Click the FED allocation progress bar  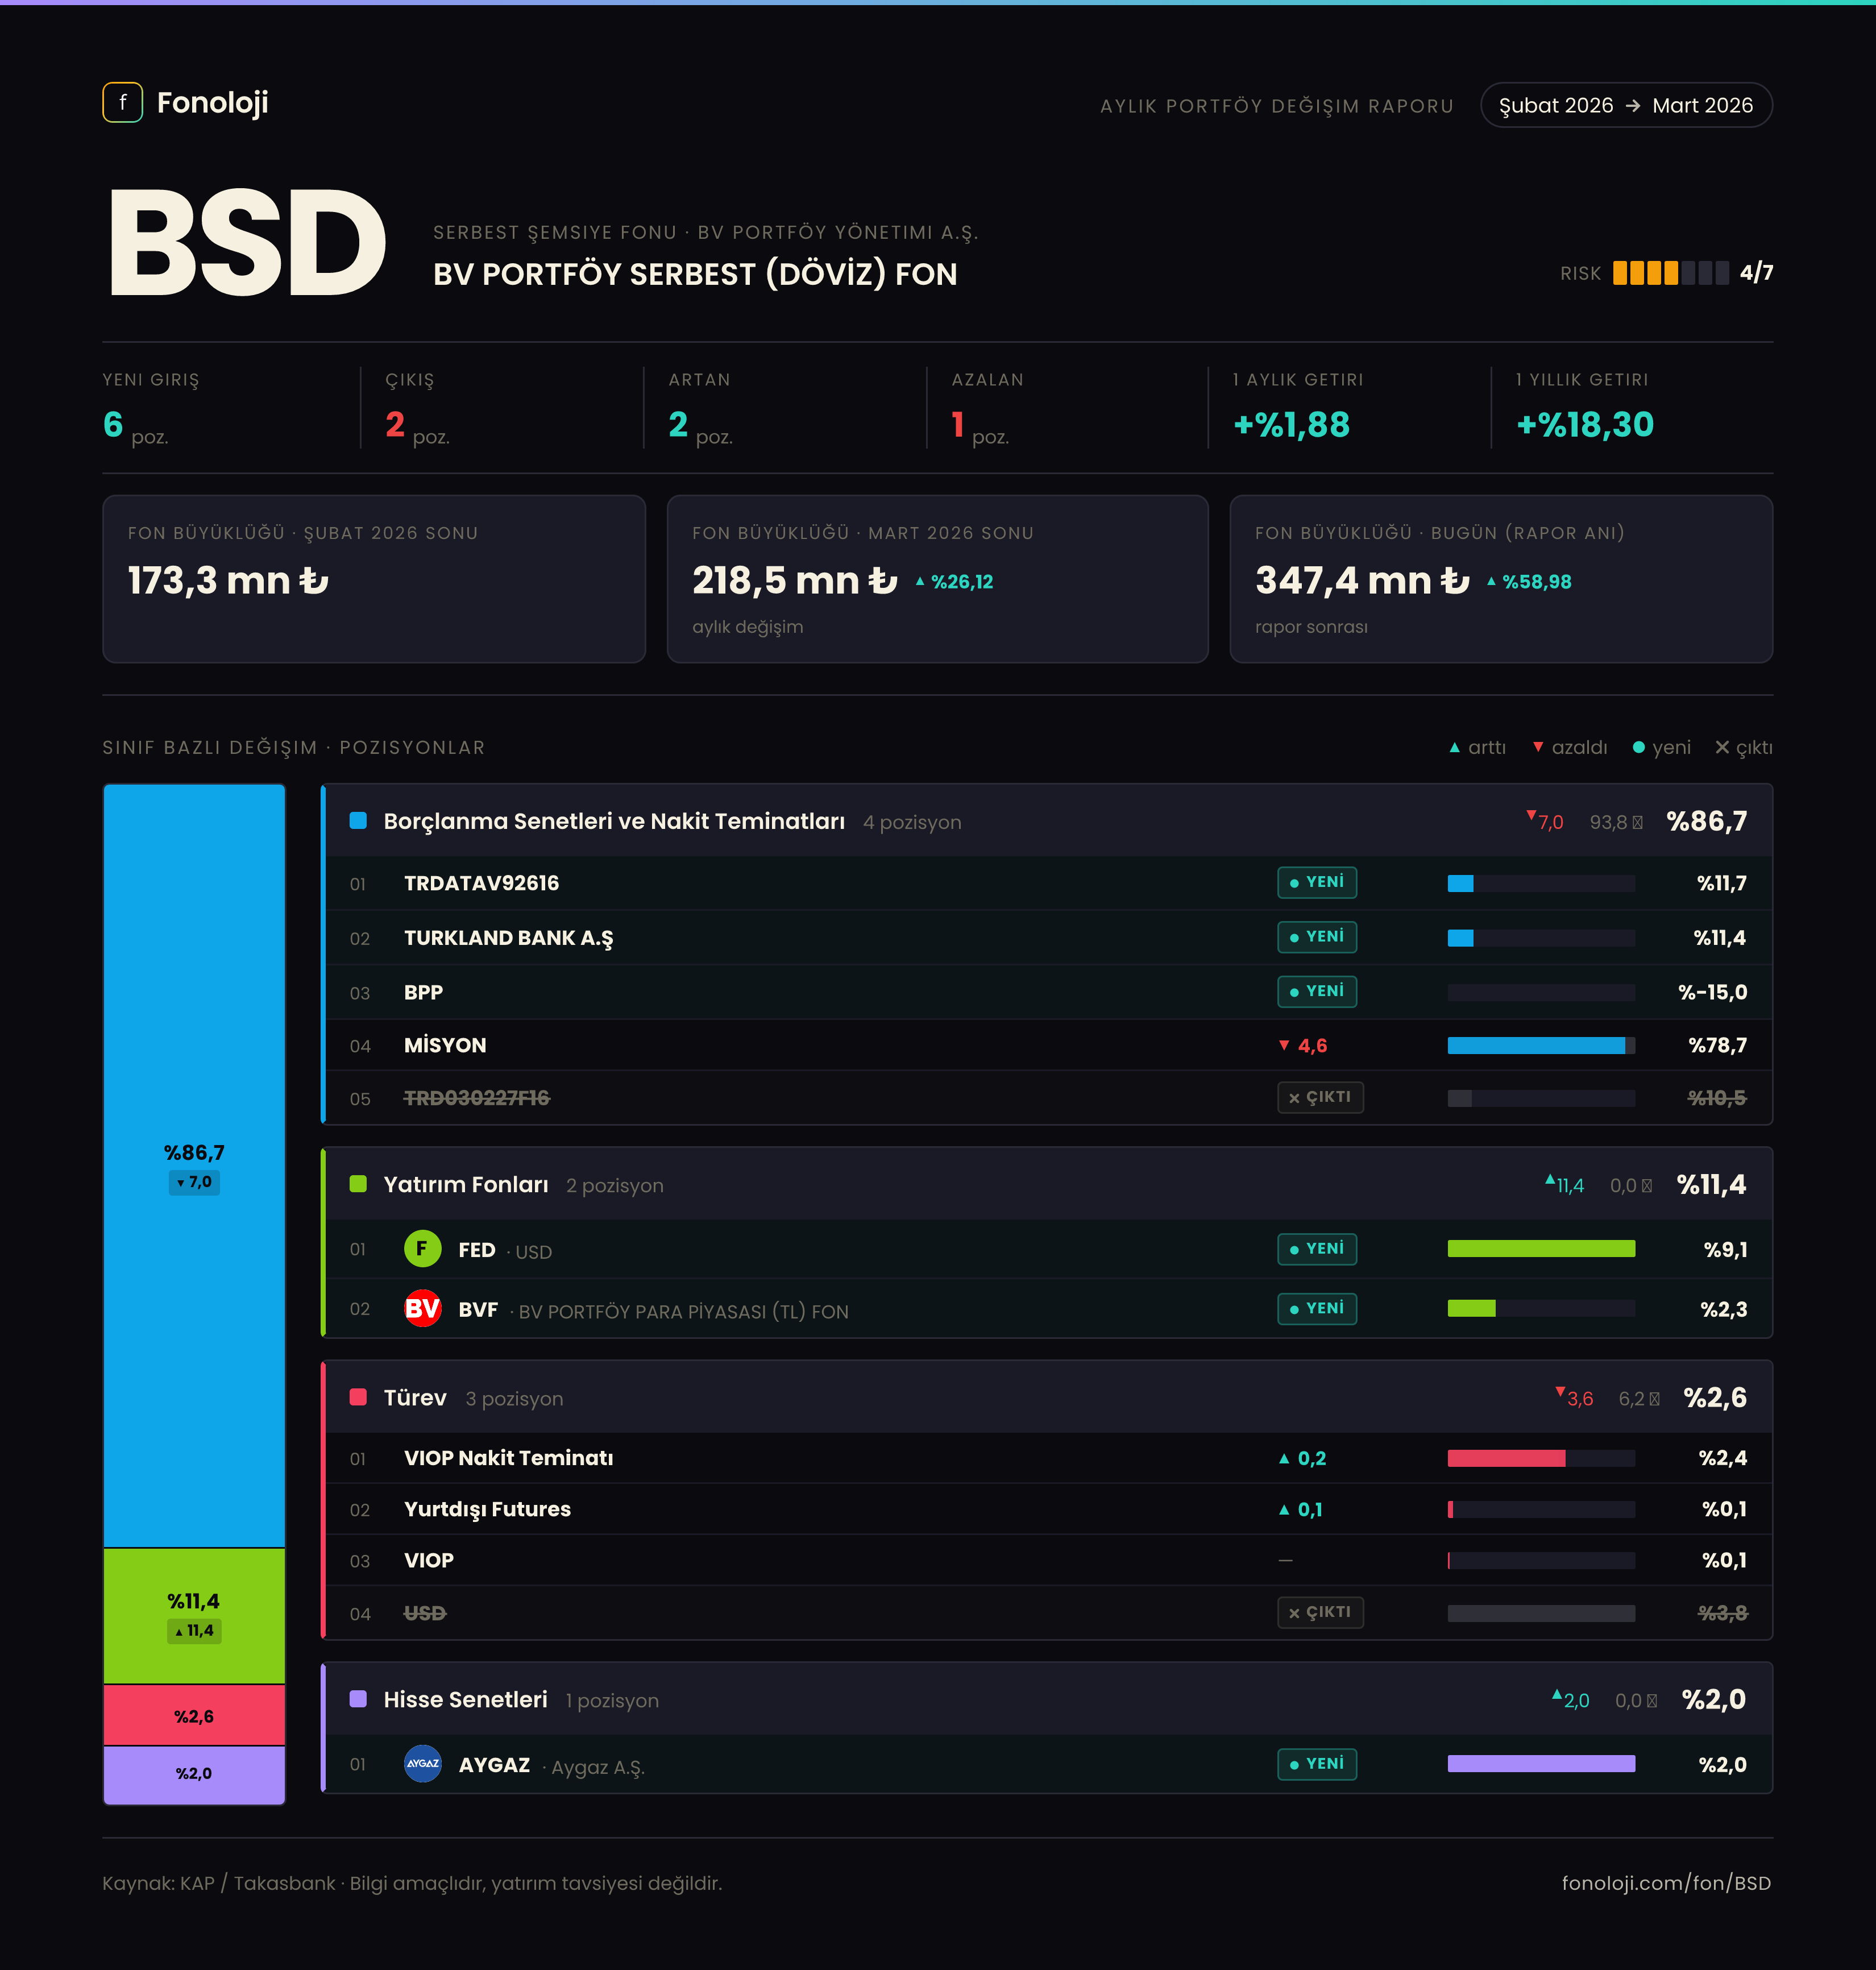point(1541,1249)
